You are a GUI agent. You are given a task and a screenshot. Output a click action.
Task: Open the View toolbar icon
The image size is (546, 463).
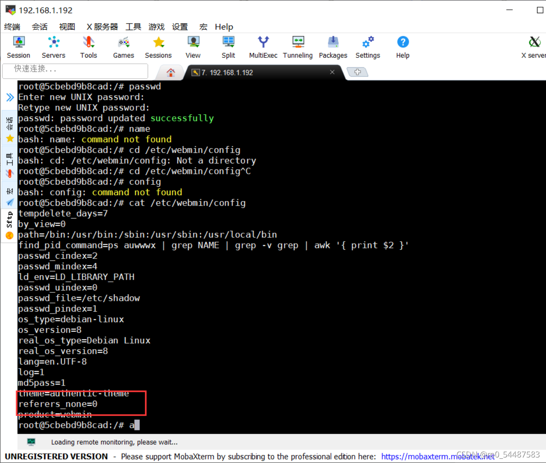click(193, 47)
